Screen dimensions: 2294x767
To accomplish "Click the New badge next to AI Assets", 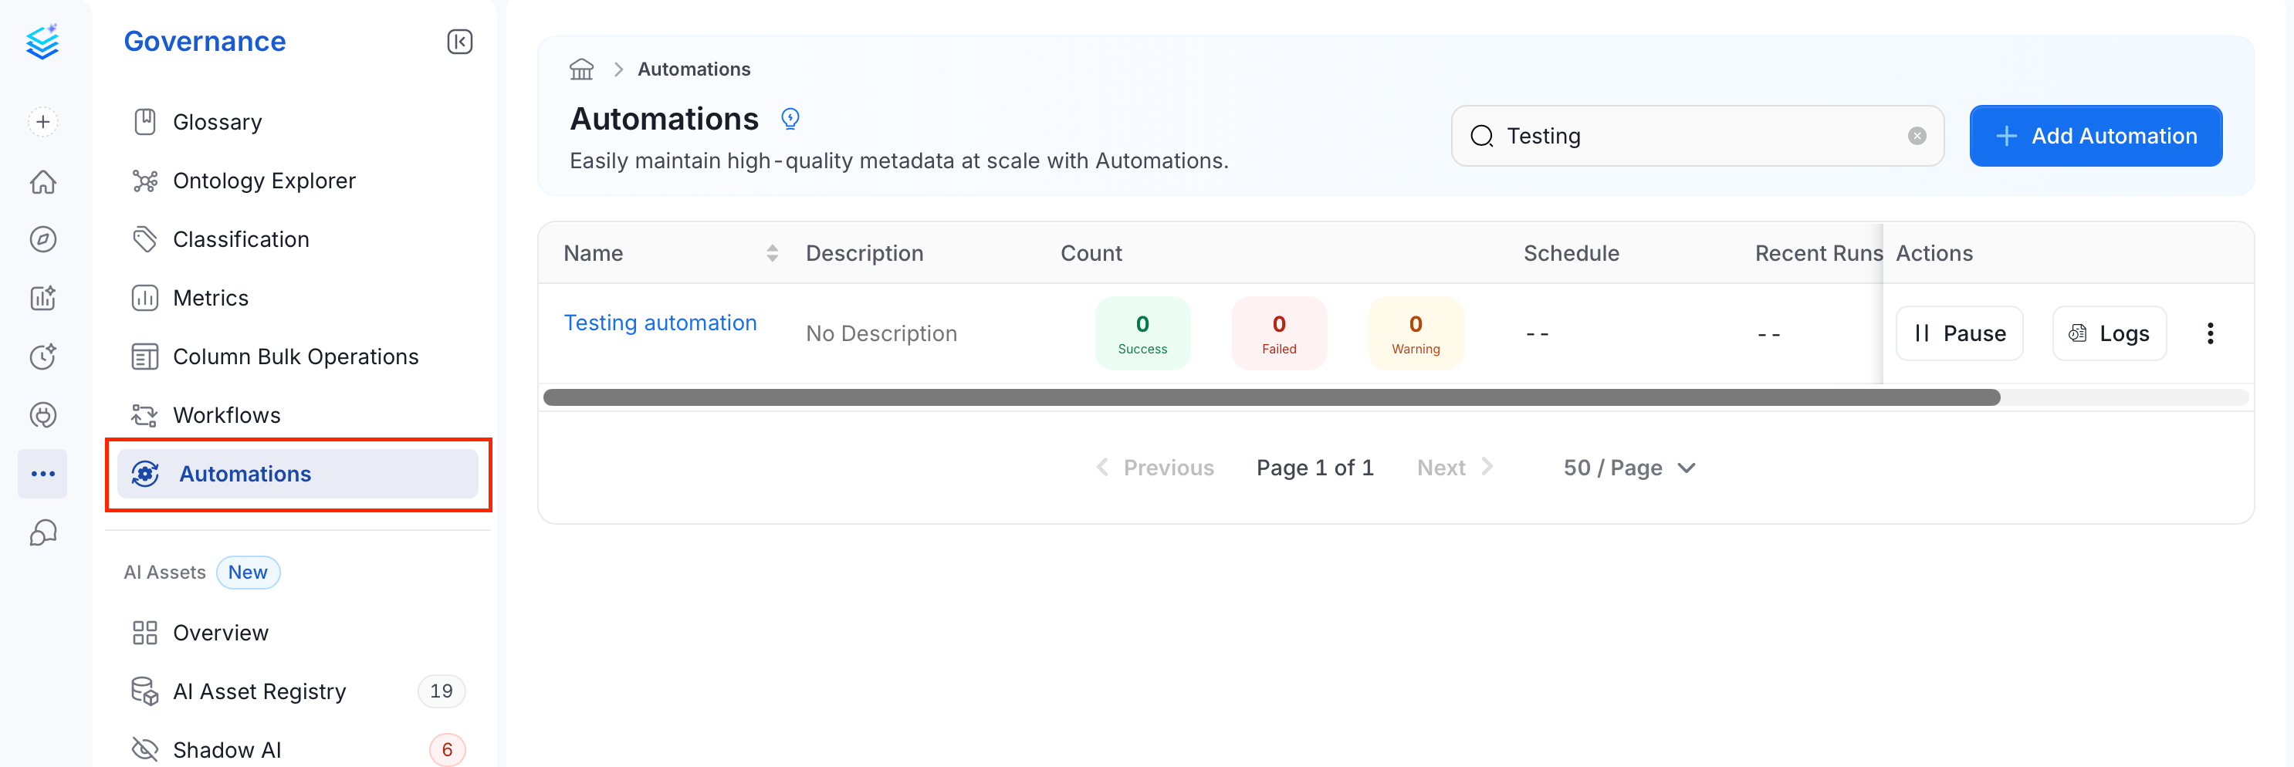I will coord(248,572).
